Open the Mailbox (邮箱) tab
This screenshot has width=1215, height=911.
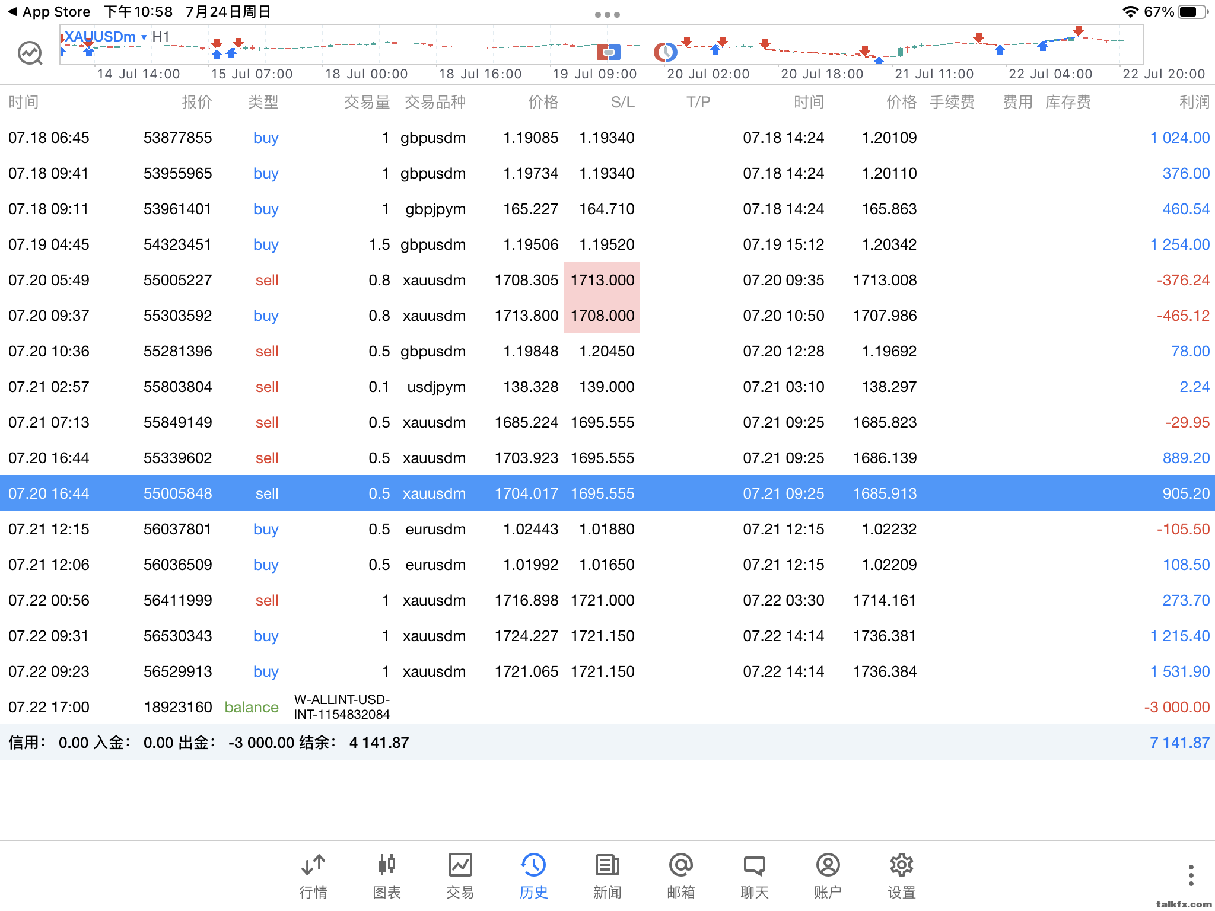(x=680, y=877)
